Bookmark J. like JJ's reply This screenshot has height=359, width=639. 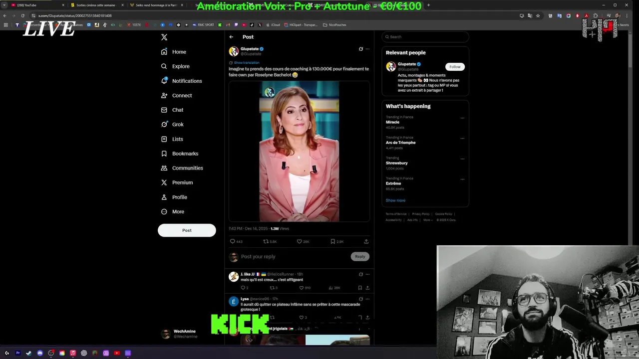coord(360,288)
